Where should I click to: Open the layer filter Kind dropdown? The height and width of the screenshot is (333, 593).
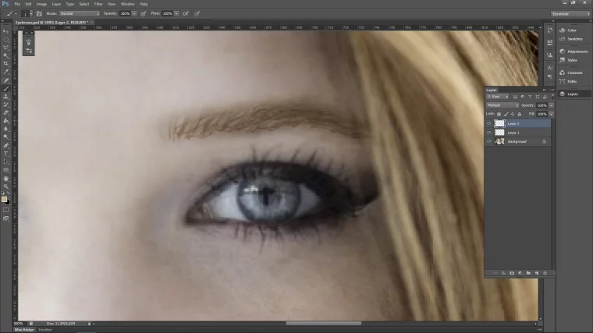pos(497,97)
